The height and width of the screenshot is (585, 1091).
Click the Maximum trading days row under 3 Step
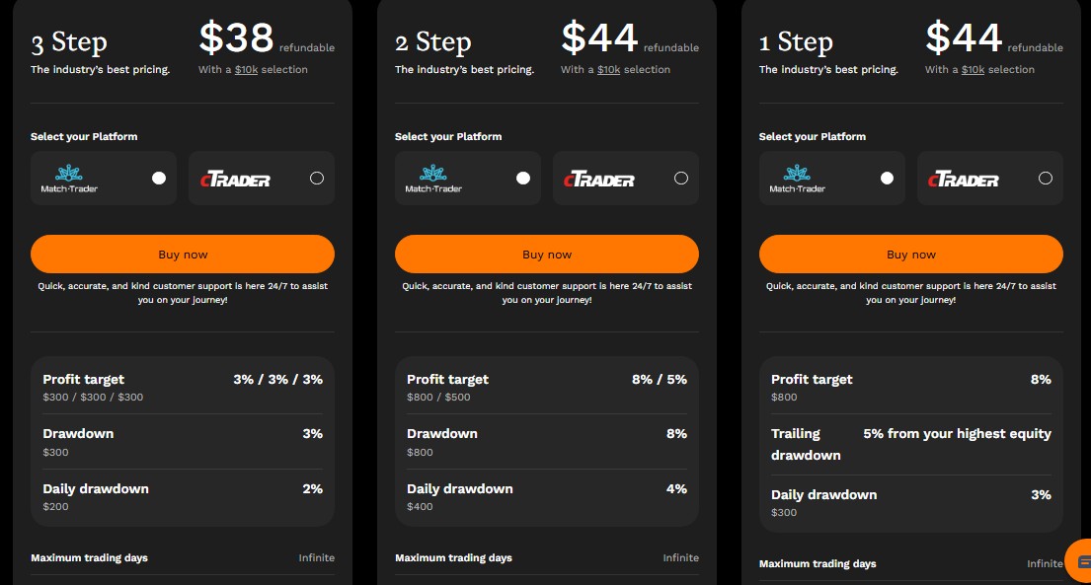[x=183, y=557]
